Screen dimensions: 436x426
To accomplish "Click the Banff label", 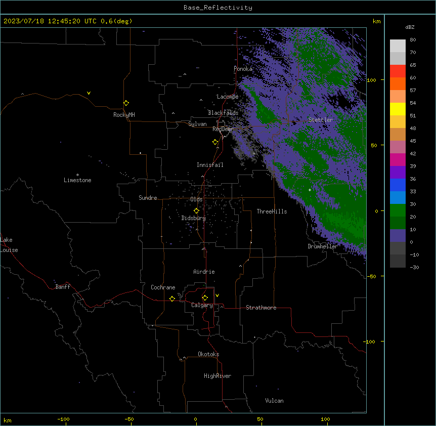I will pyautogui.click(x=63, y=287).
